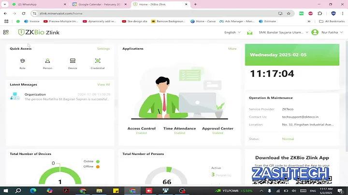
Task: Click the install app icon in address bar
Action: 280,14
